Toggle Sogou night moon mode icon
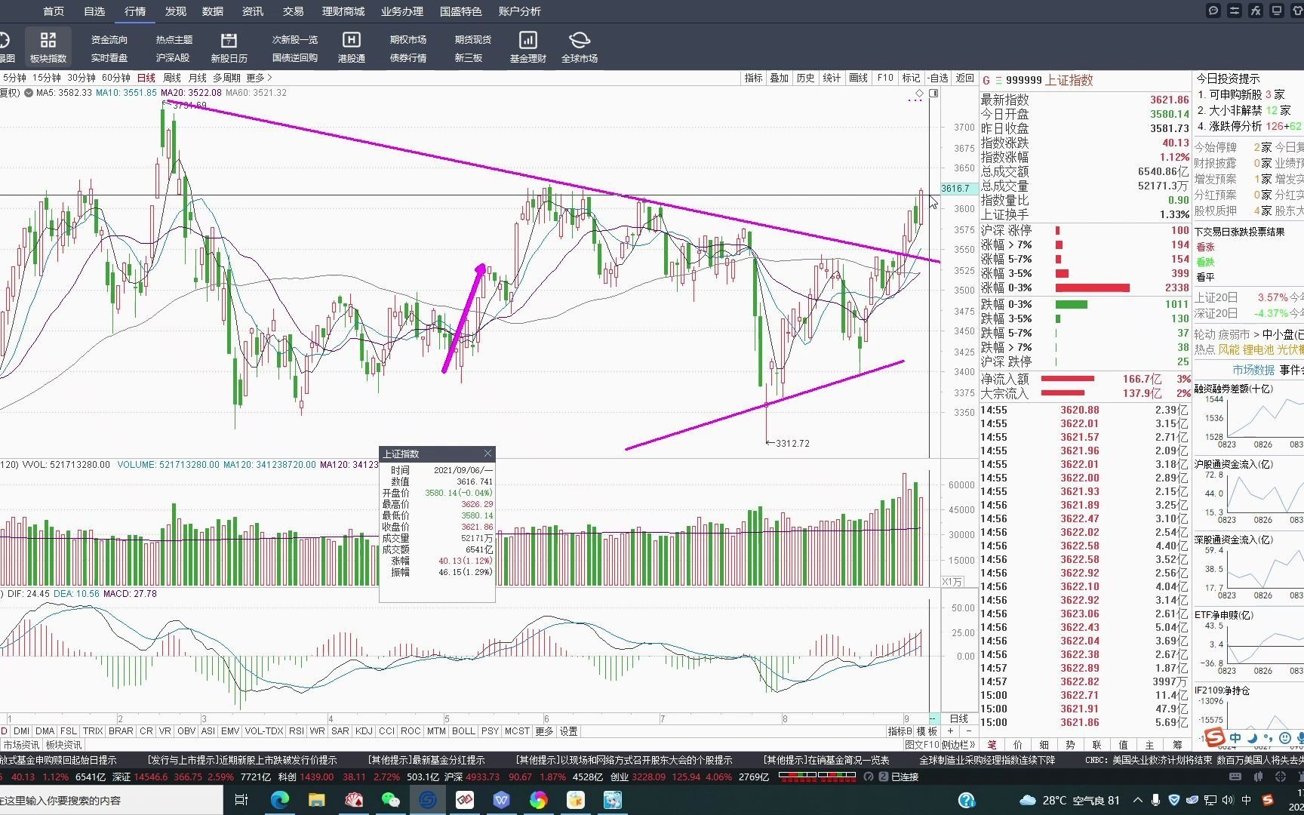The height and width of the screenshot is (815, 1304). click(1252, 737)
